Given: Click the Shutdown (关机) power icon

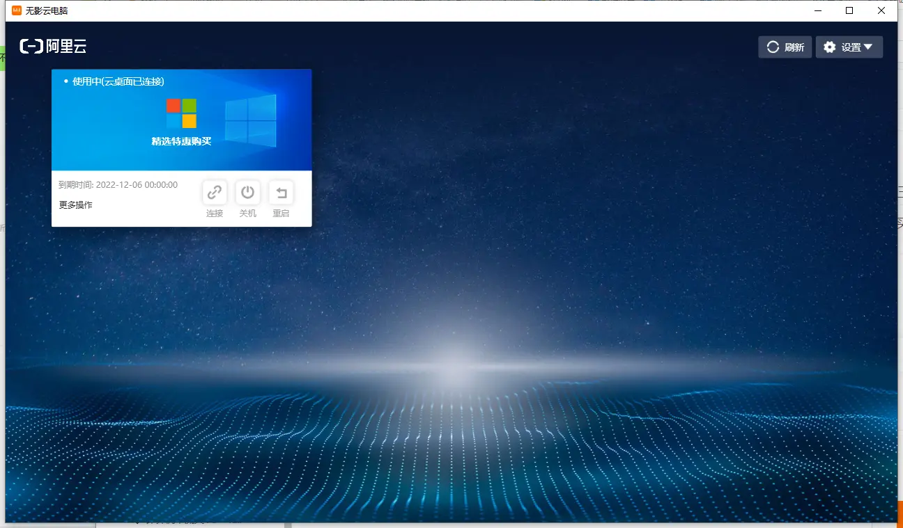Looking at the screenshot, I should pyautogui.click(x=247, y=192).
